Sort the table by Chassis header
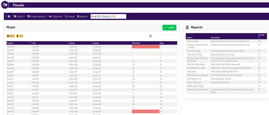Image resolution: width=269 pixels, height=115 pixels. (80, 43)
